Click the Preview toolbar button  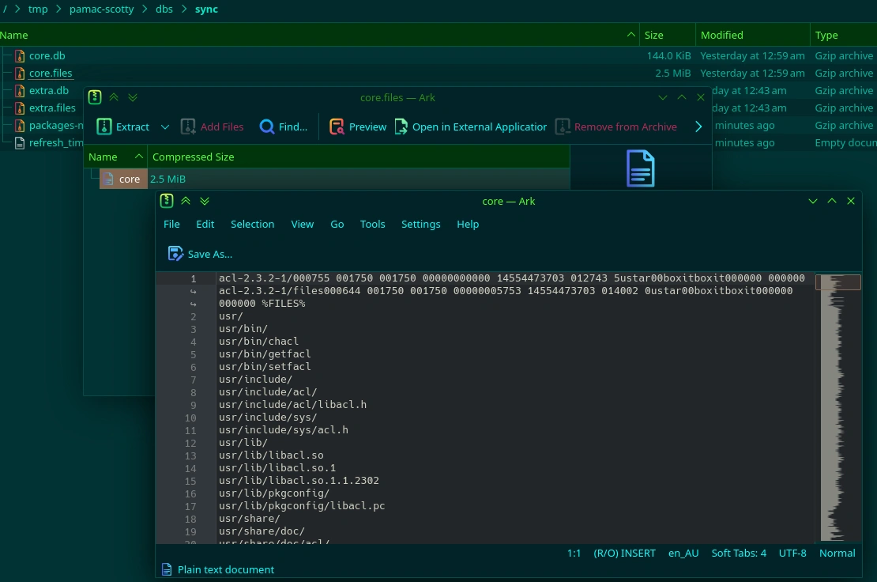(358, 127)
